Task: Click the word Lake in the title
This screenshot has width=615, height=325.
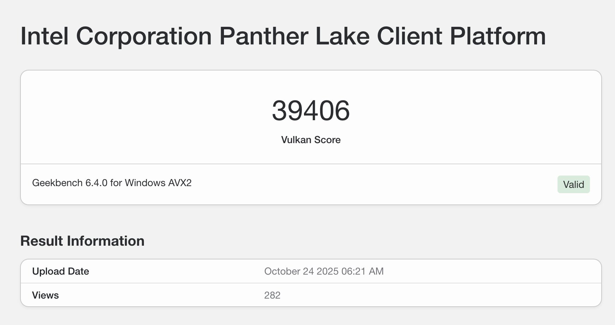Action: (342, 36)
